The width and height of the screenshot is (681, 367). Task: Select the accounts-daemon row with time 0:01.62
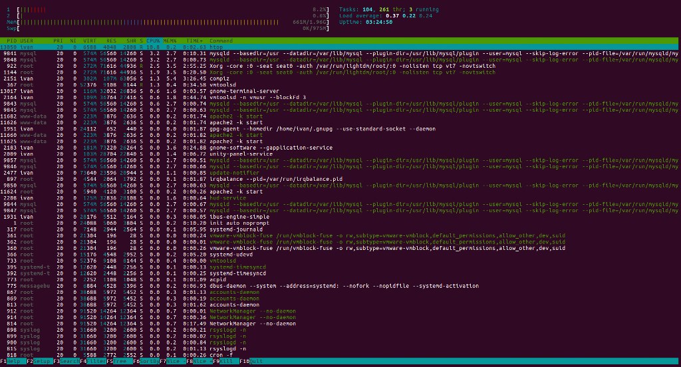point(340,305)
